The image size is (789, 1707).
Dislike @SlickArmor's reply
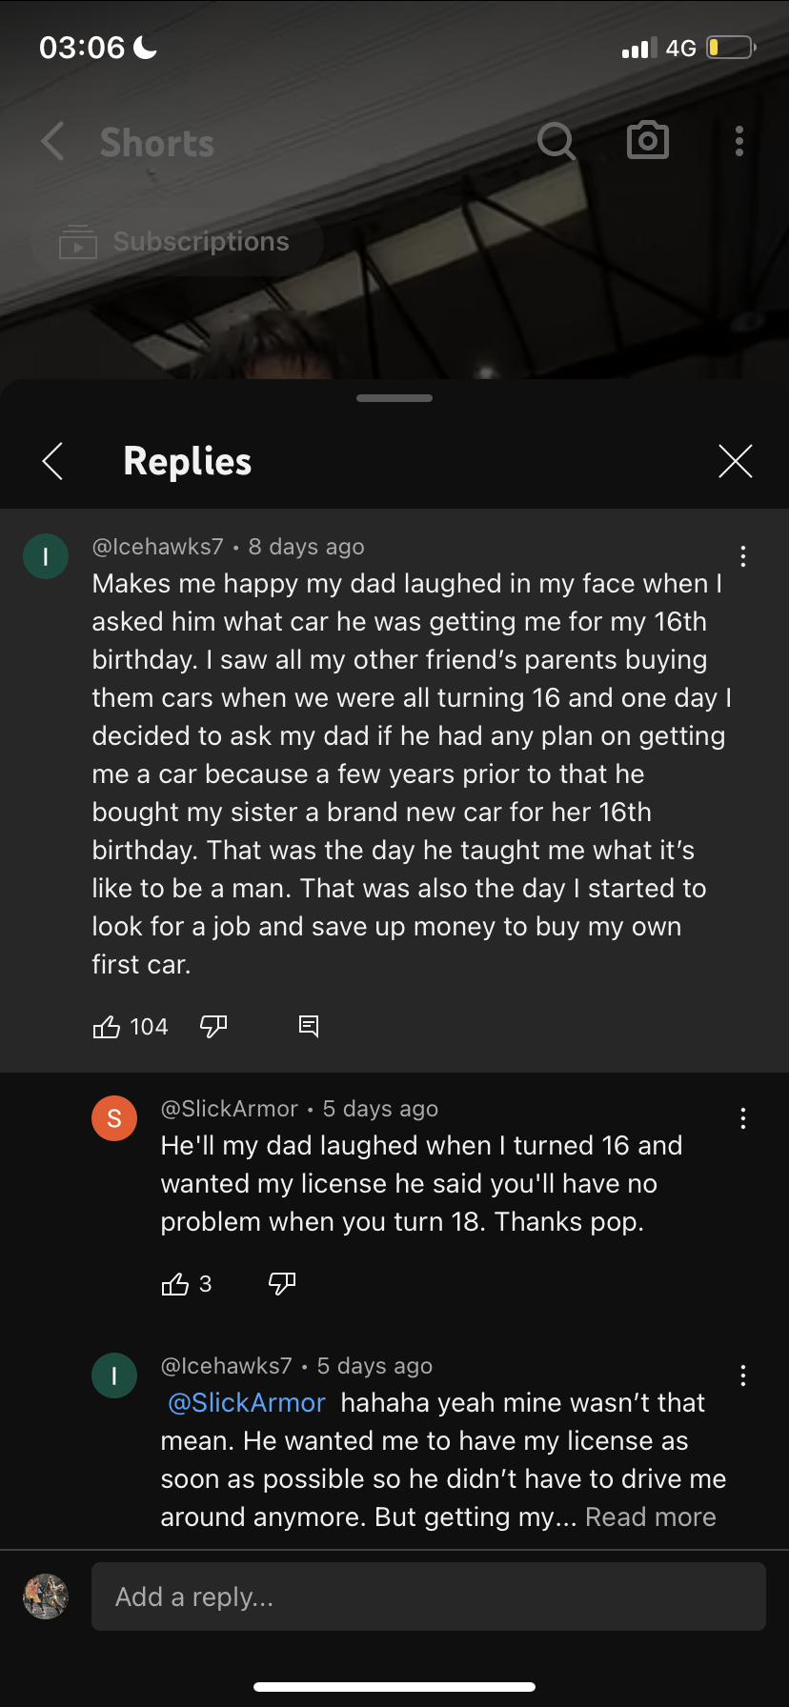(282, 1284)
